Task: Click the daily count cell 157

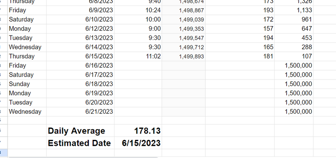Action: coord(240,29)
